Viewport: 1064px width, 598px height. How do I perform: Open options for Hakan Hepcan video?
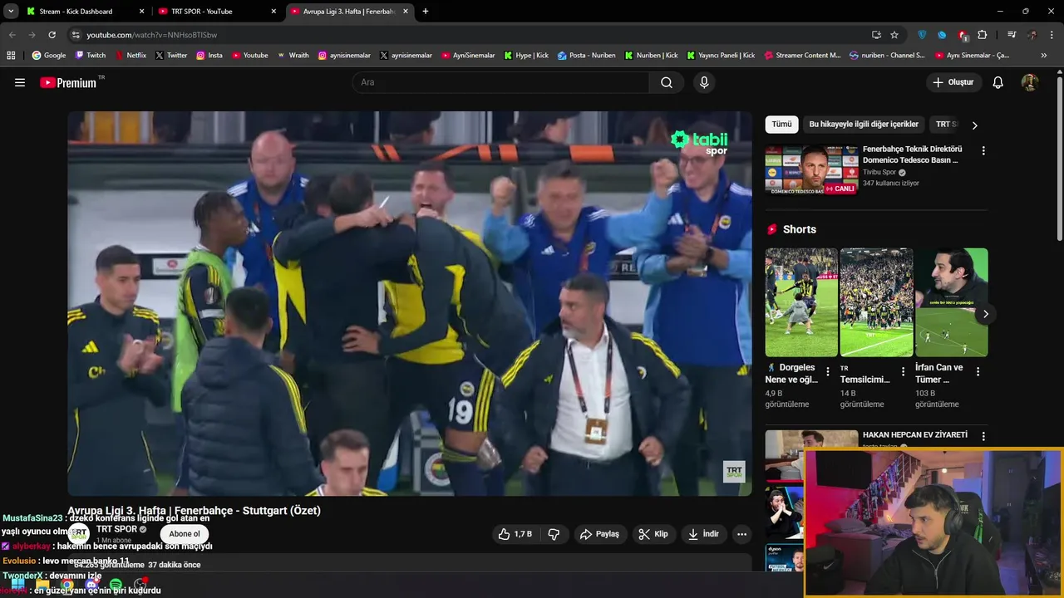click(983, 436)
